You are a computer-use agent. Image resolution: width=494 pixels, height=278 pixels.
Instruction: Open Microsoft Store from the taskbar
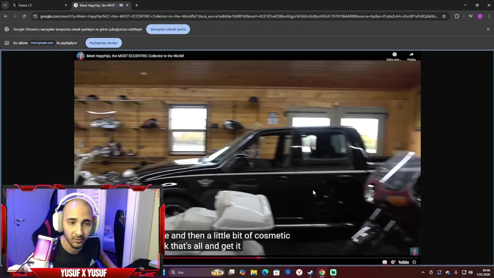click(x=276, y=272)
